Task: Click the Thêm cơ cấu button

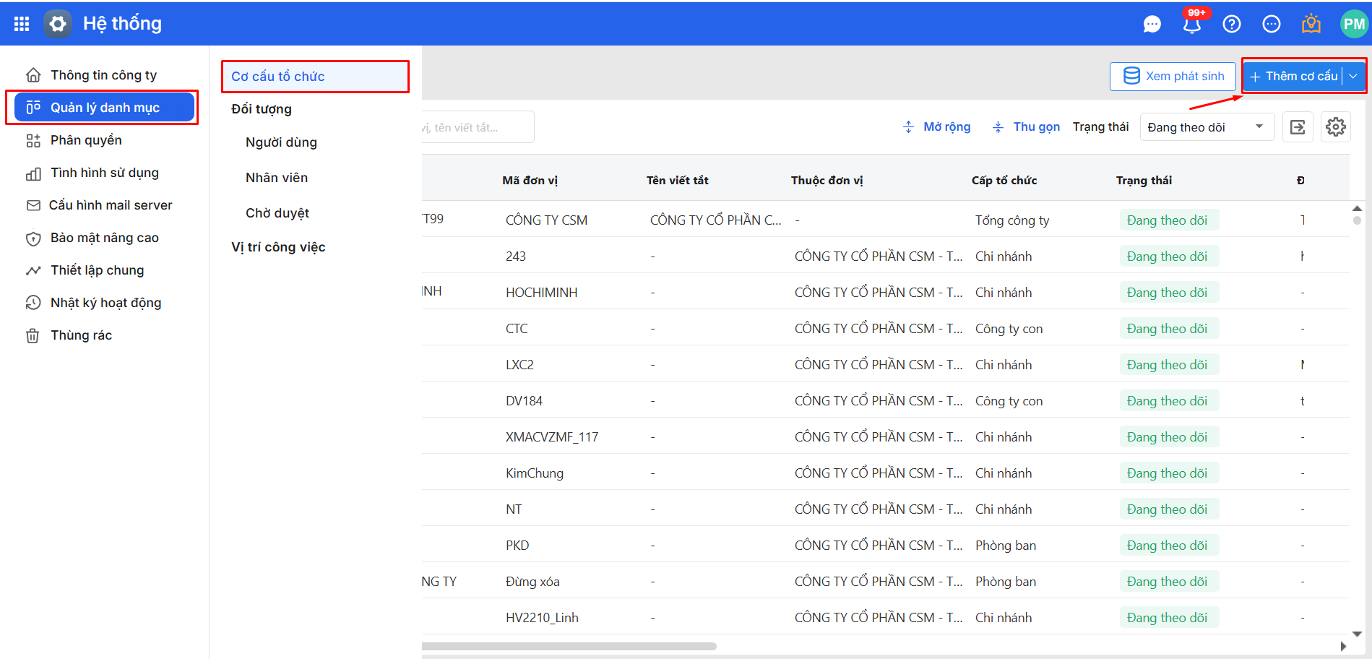Action: click(1293, 76)
